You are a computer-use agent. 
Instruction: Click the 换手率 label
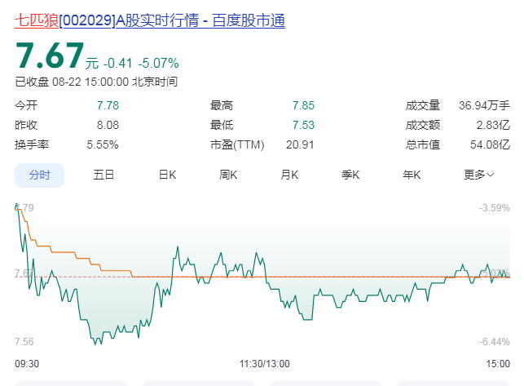pos(32,144)
